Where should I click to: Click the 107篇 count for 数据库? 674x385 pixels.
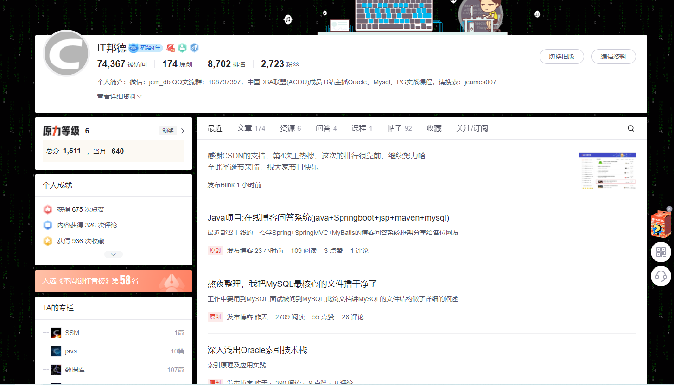(x=176, y=370)
